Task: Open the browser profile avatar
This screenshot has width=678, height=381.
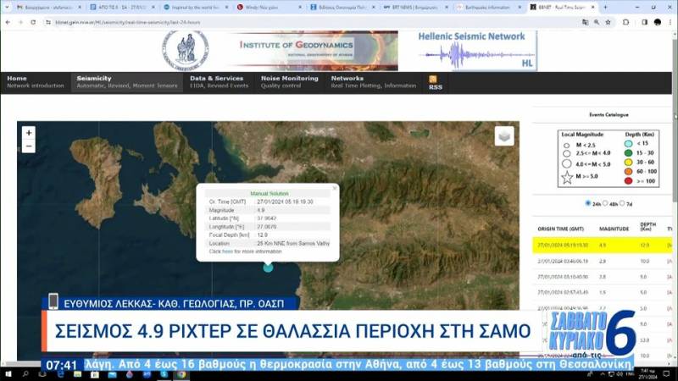Action: 658,22
